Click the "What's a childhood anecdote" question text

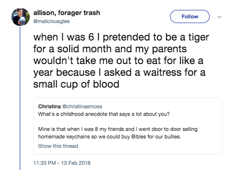(x=104, y=114)
